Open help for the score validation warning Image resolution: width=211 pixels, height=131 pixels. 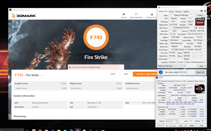121,67
